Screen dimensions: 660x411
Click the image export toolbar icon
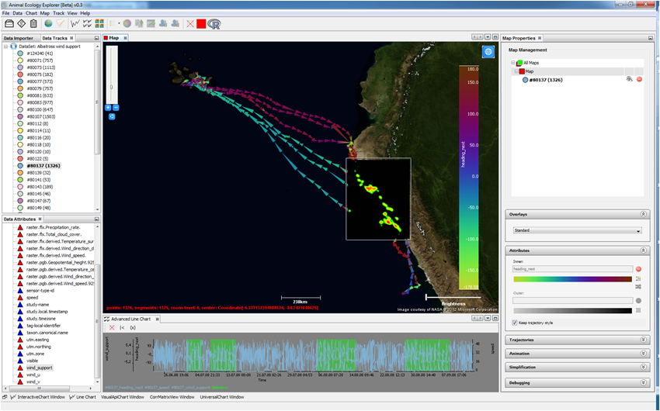click(x=151, y=24)
